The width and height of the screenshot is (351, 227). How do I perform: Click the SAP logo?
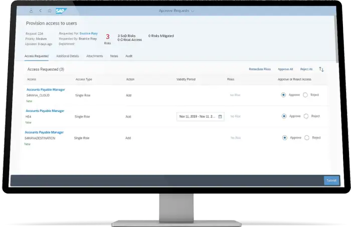[x=60, y=11]
